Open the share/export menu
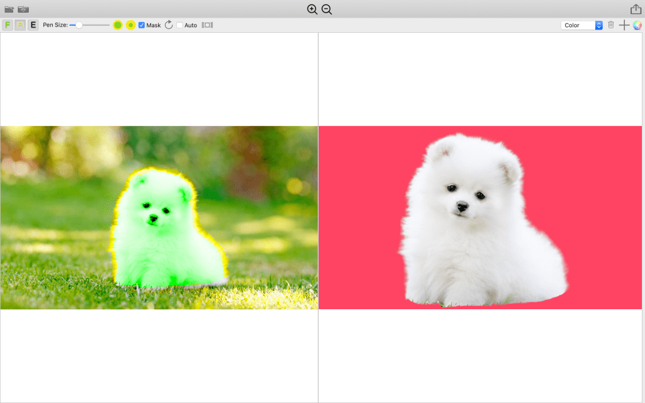This screenshot has width=645, height=403. click(x=636, y=9)
